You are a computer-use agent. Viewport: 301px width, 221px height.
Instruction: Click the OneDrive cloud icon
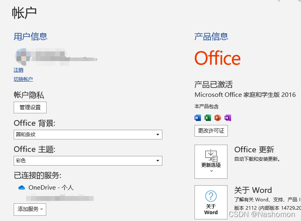22,188
